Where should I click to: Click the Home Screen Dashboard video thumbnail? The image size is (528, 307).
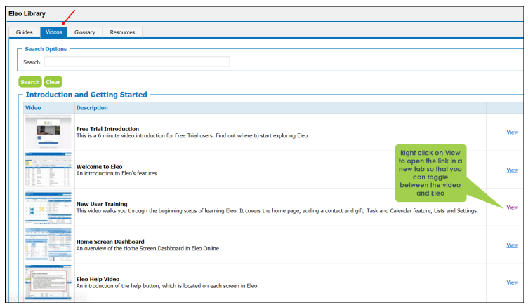pyautogui.click(x=48, y=245)
